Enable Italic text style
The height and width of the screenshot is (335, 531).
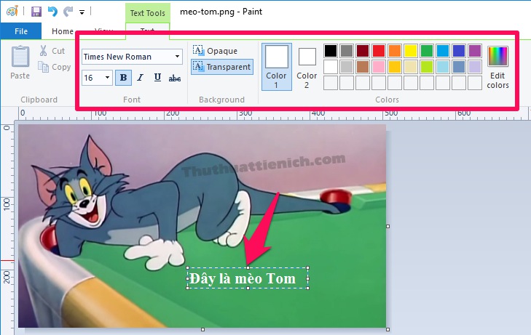141,78
